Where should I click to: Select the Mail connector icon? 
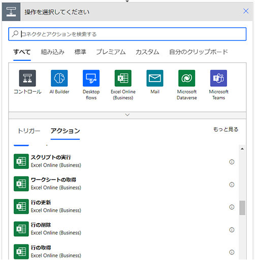pos(155,78)
